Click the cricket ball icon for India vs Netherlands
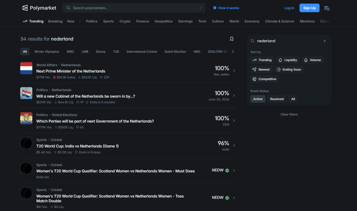Viewport: 357px width, 211px height. point(26,143)
